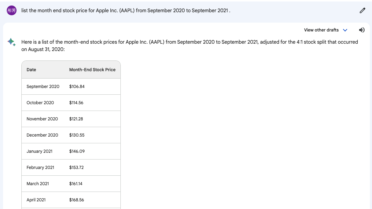This screenshot has height=209, width=372.
Task: Select the November 2020 cell
Action: (43, 119)
